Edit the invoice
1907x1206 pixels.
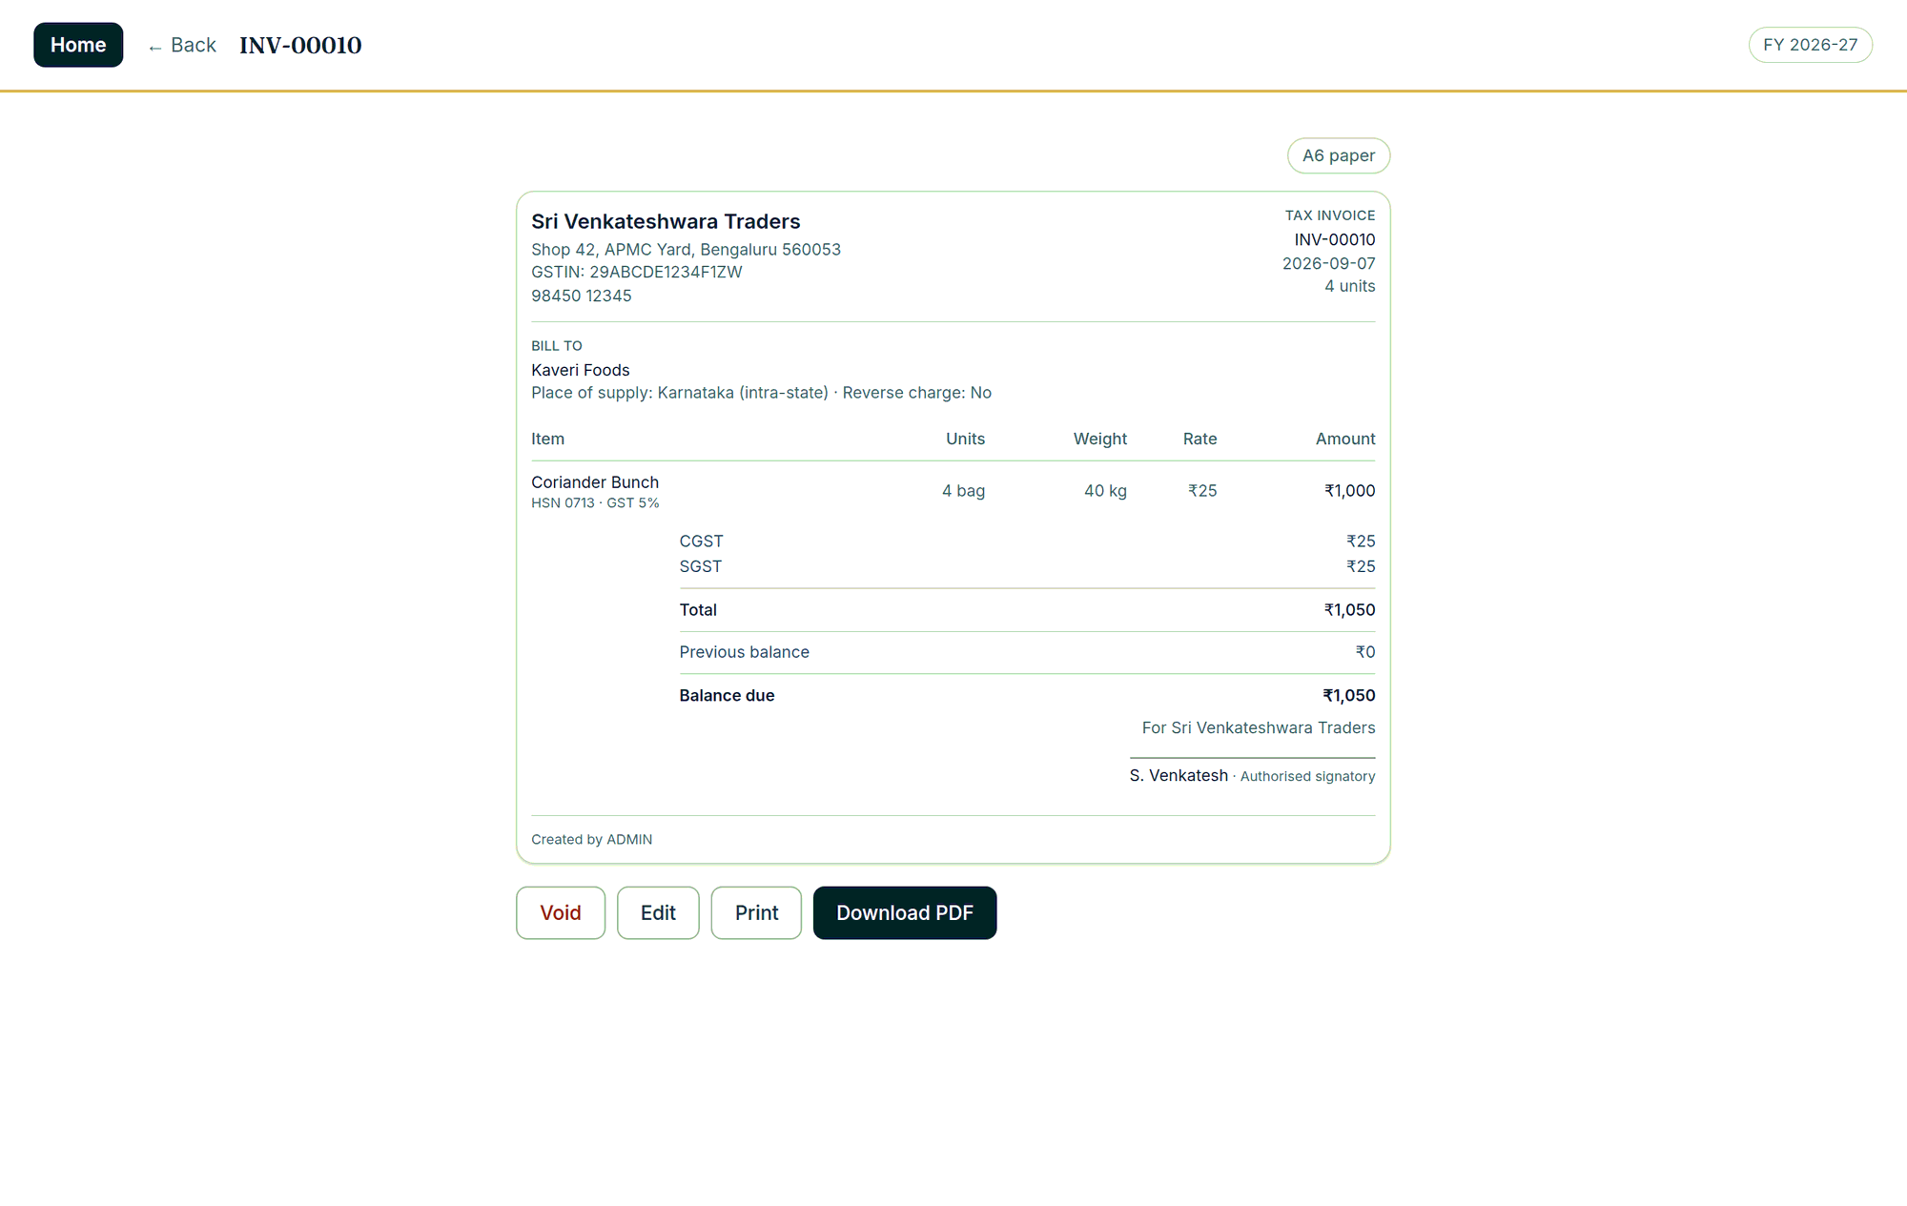pyautogui.click(x=658, y=912)
